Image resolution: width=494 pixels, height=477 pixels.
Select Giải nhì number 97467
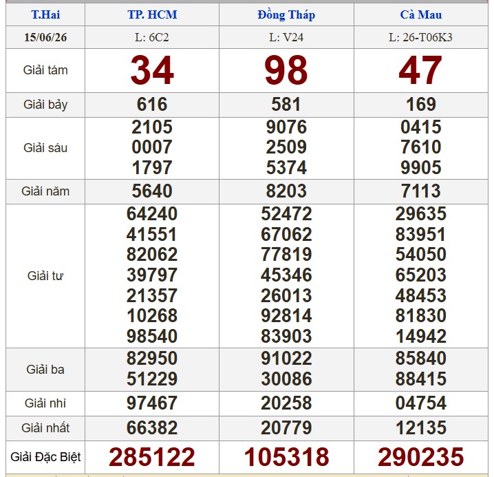[x=152, y=403]
